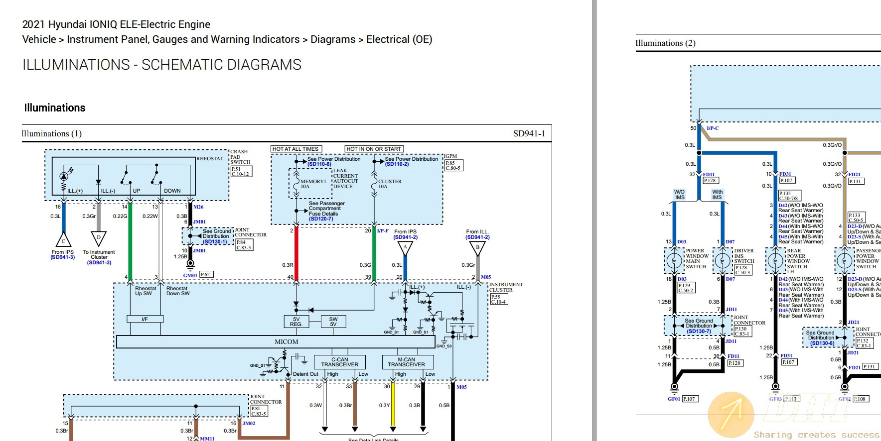Viewport: 881px width, 441px height.
Task: Select the MM11 connector label
Action: (x=207, y=439)
